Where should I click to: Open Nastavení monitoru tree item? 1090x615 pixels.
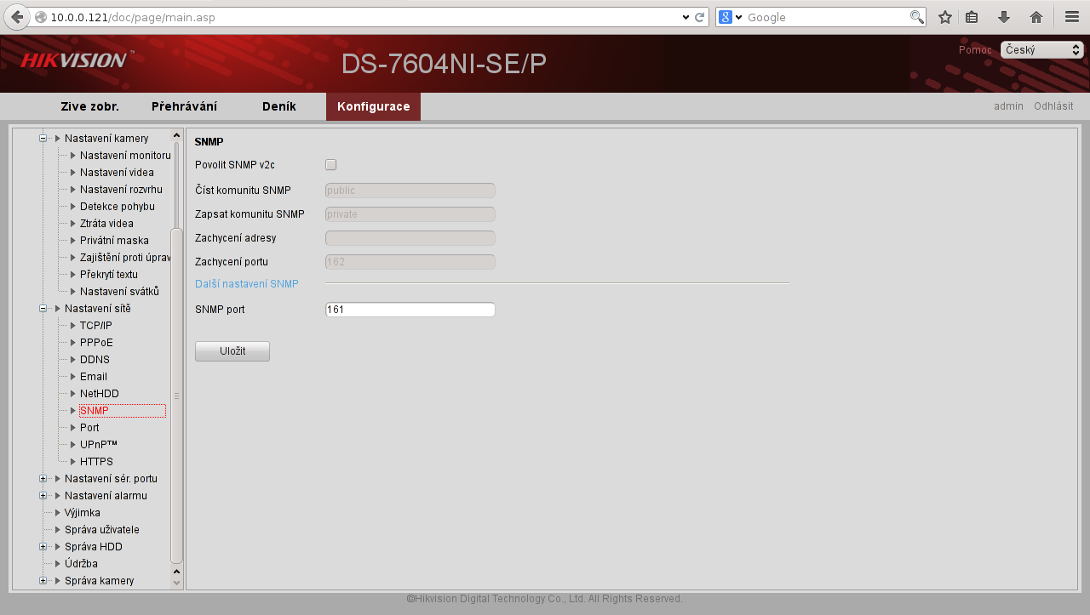pos(125,156)
